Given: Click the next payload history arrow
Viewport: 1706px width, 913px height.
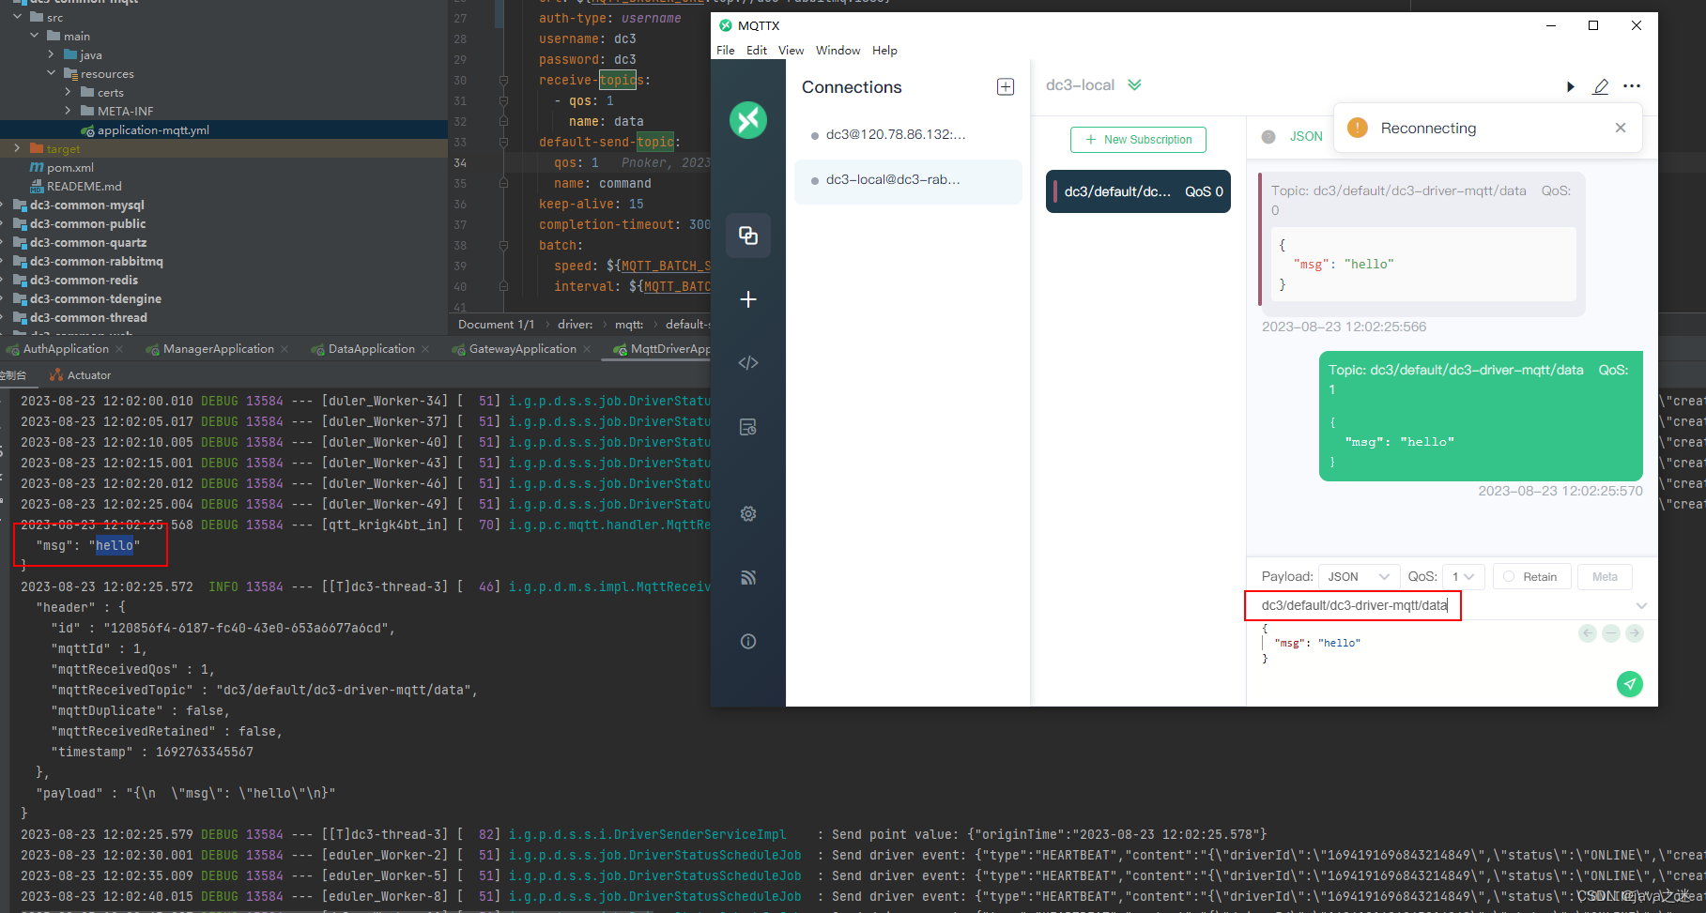Looking at the screenshot, I should click(1635, 633).
